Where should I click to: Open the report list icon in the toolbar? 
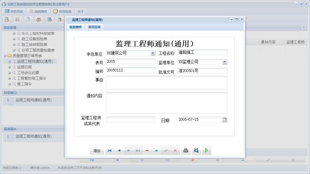(x=17, y=19)
